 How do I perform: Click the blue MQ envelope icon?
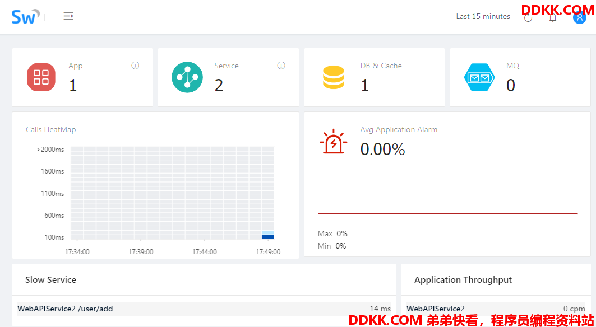tap(479, 77)
